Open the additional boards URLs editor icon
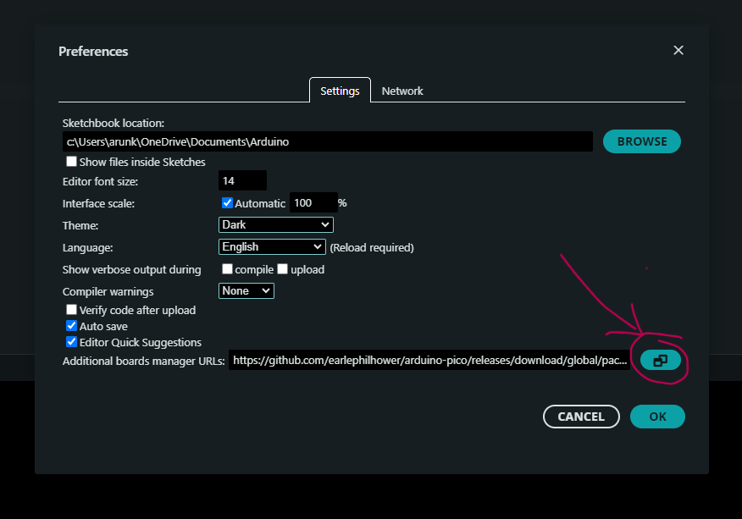The height and width of the screenshot is (519, 742). pos(660,361)
